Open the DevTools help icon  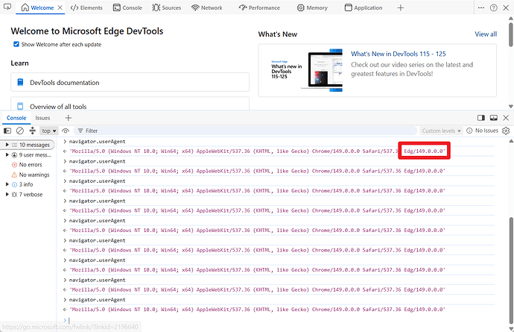pos(493,7)
